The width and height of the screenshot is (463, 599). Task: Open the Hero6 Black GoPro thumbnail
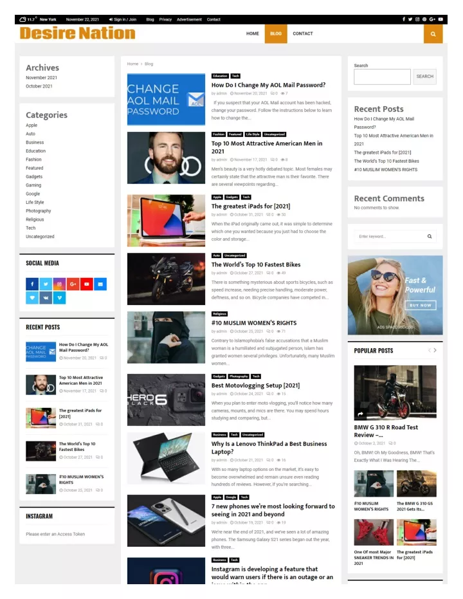point(166,400)
